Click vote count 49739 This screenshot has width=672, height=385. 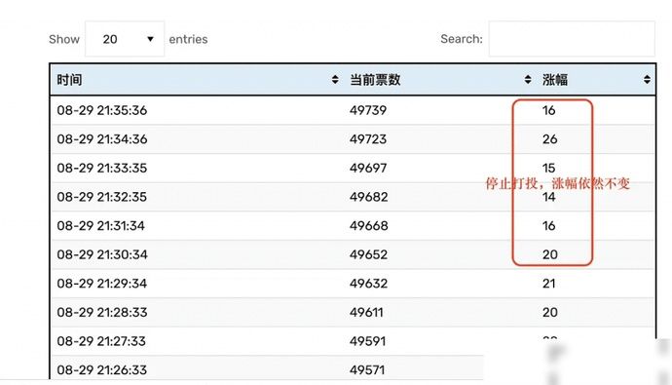coord(368,110)
